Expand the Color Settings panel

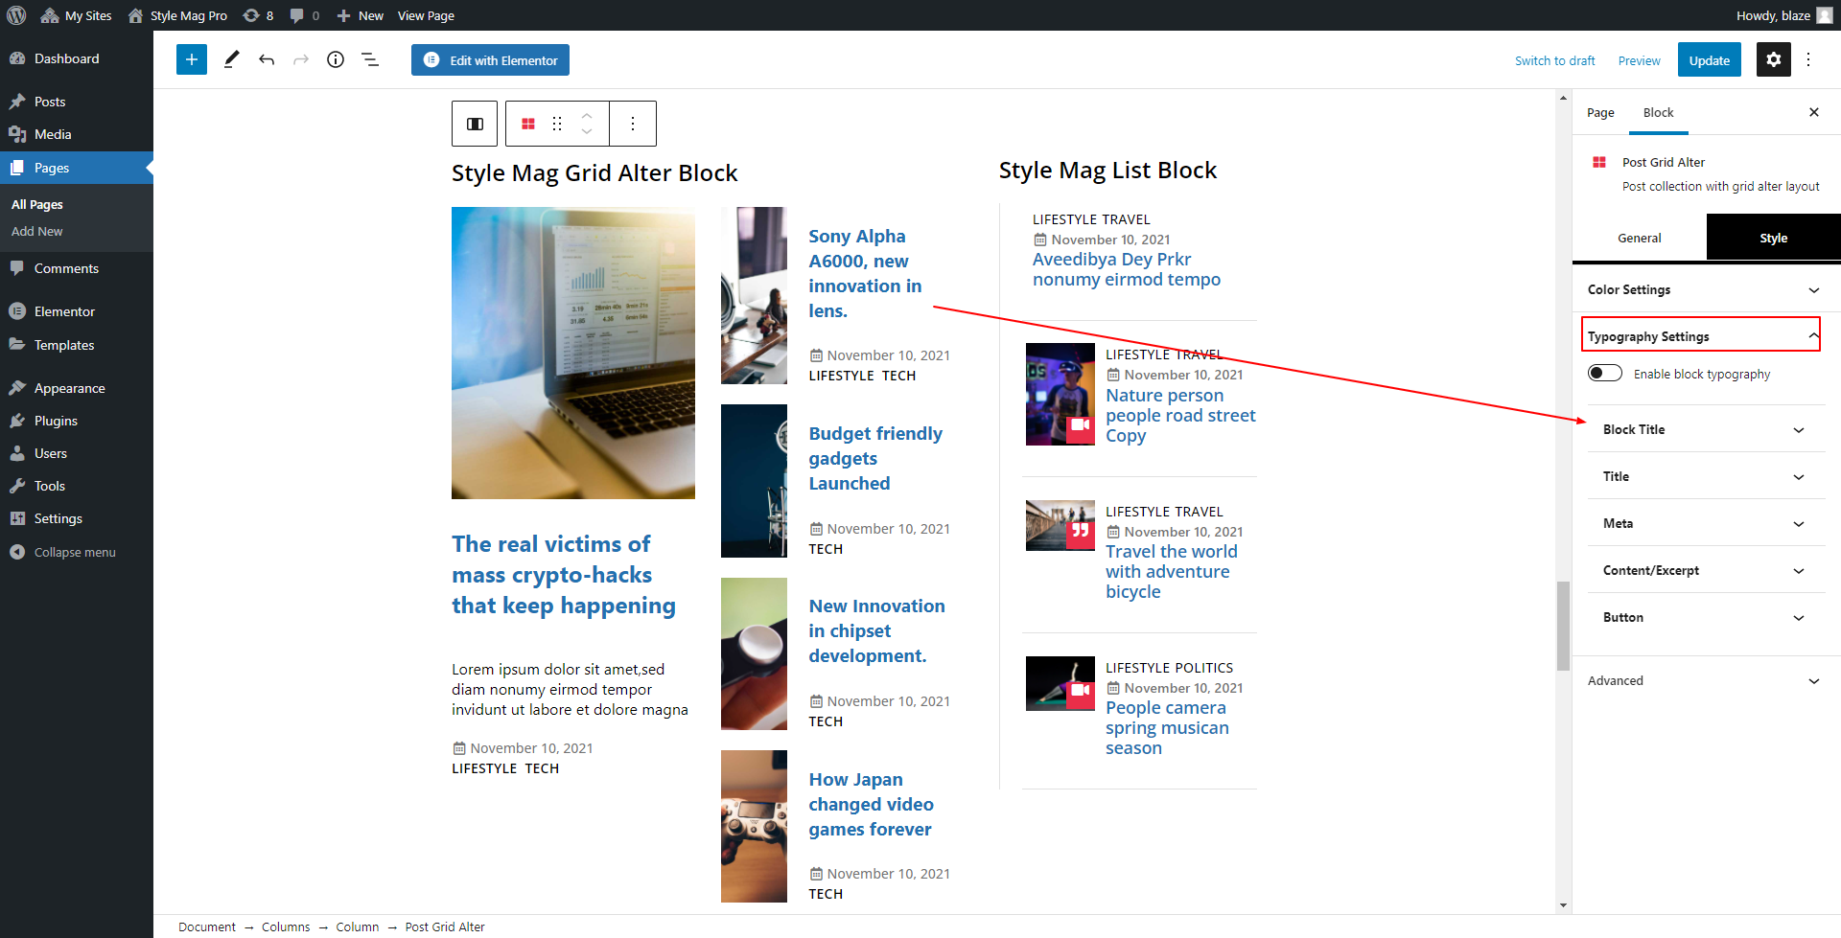click(1703, 289)
